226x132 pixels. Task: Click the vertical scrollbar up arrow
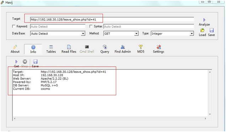210,72
